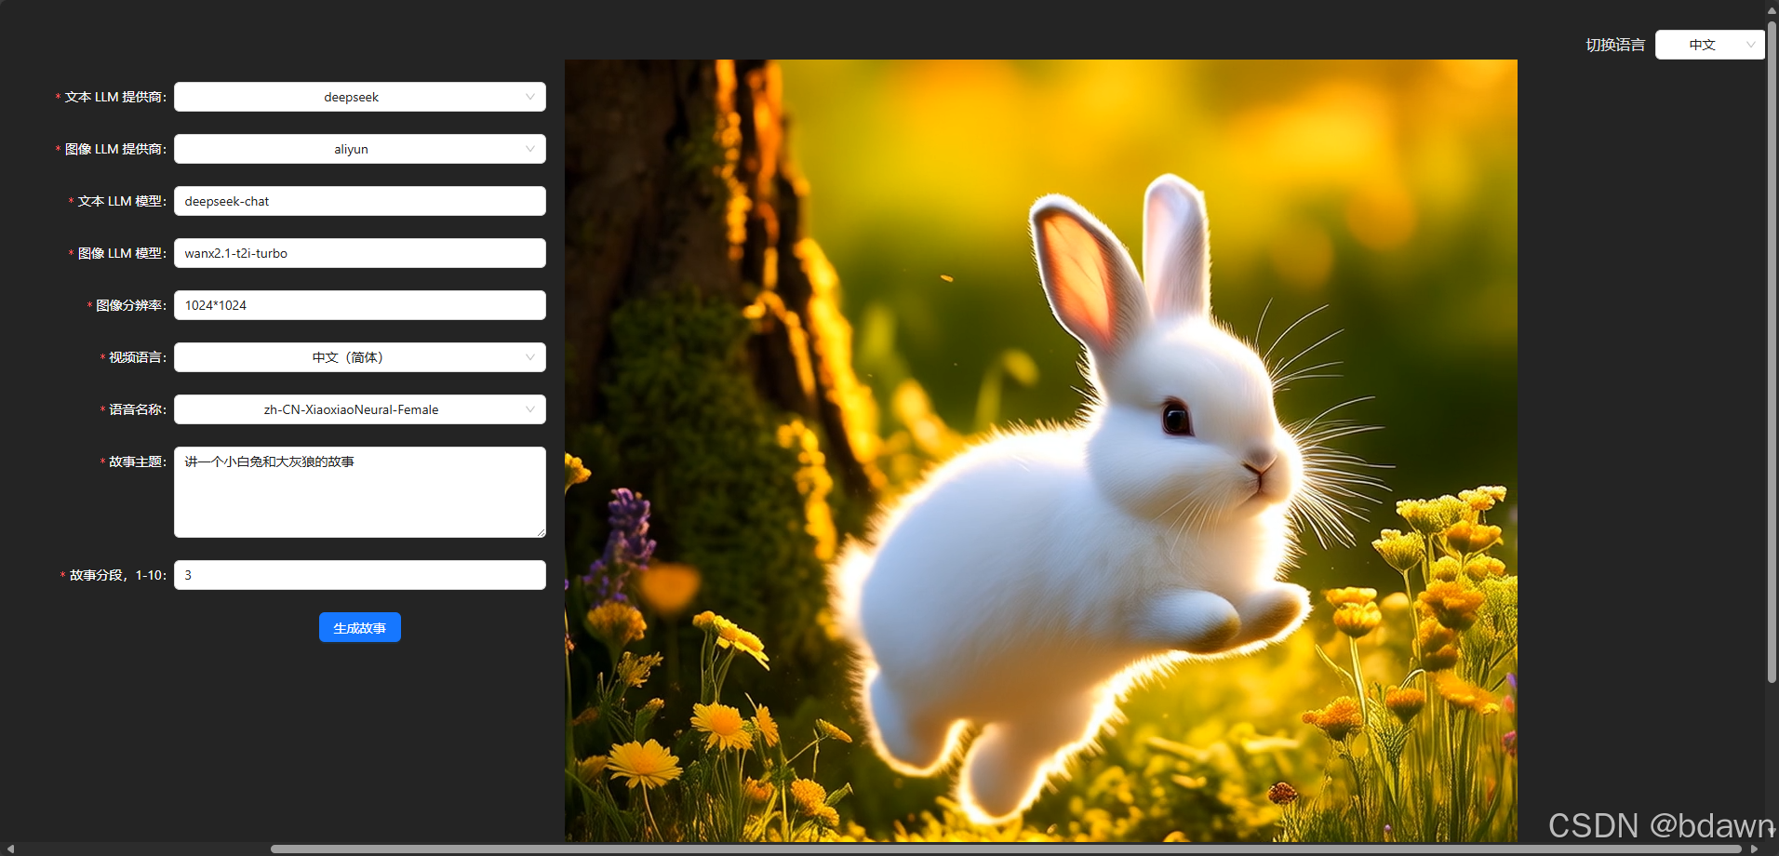Open the 文本 LLM 提供商 dropdown showing deepseek

coord(359,97)
